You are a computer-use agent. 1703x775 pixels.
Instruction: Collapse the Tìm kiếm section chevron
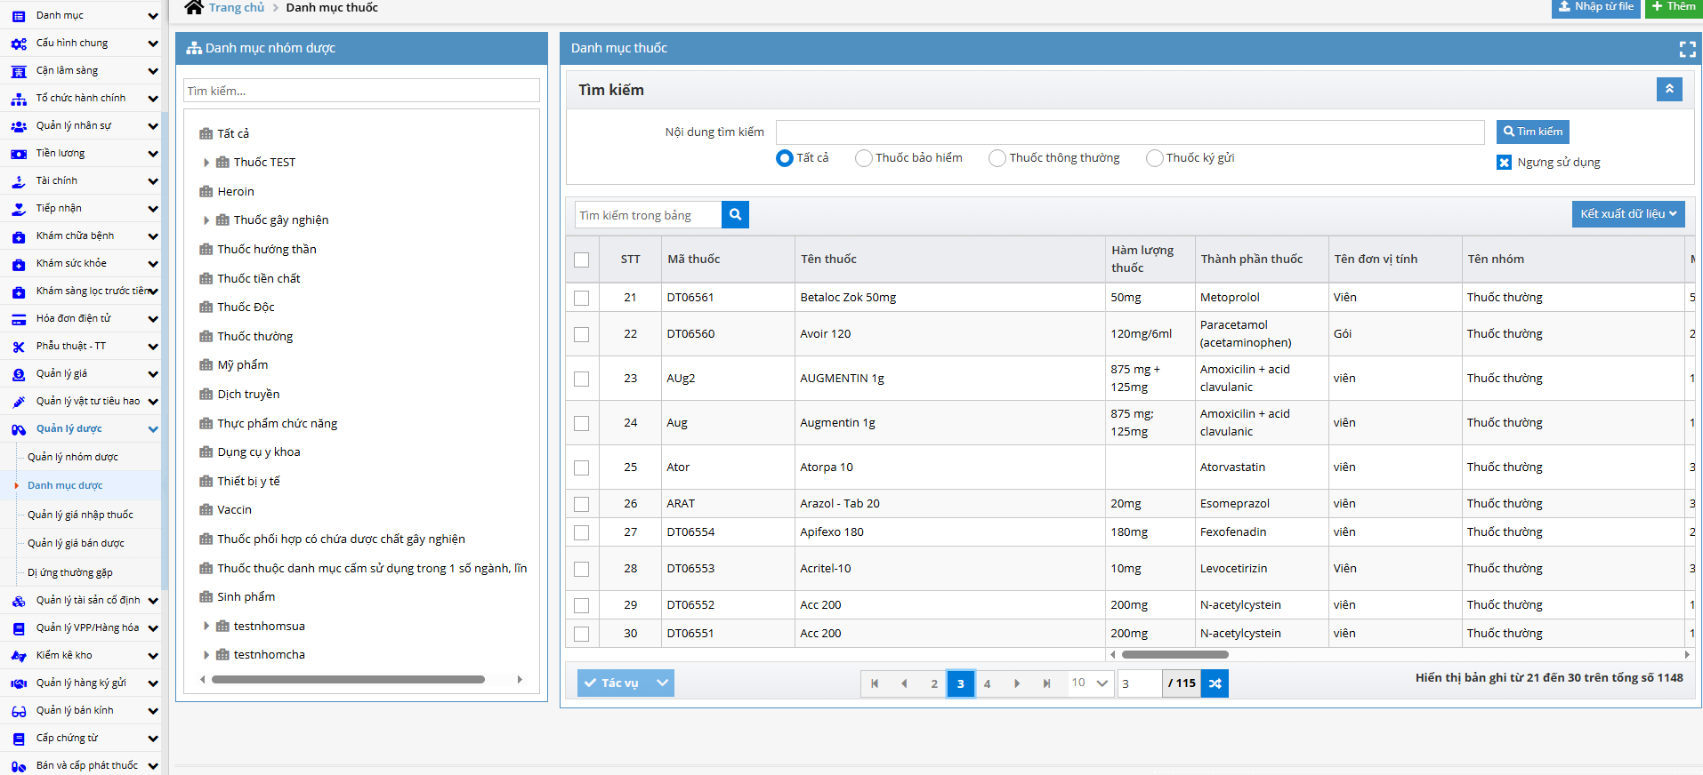1669,89
